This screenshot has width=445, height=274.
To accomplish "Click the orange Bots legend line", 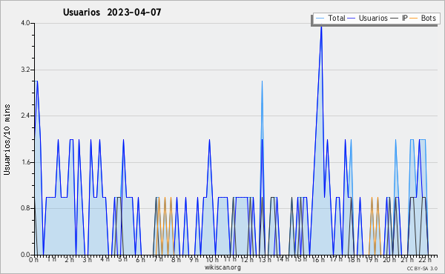I will (414, 19).
